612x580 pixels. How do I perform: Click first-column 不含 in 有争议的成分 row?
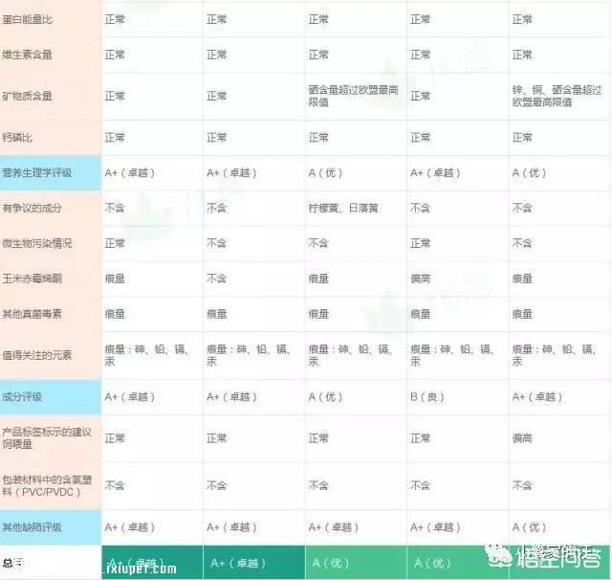[115, 208]
